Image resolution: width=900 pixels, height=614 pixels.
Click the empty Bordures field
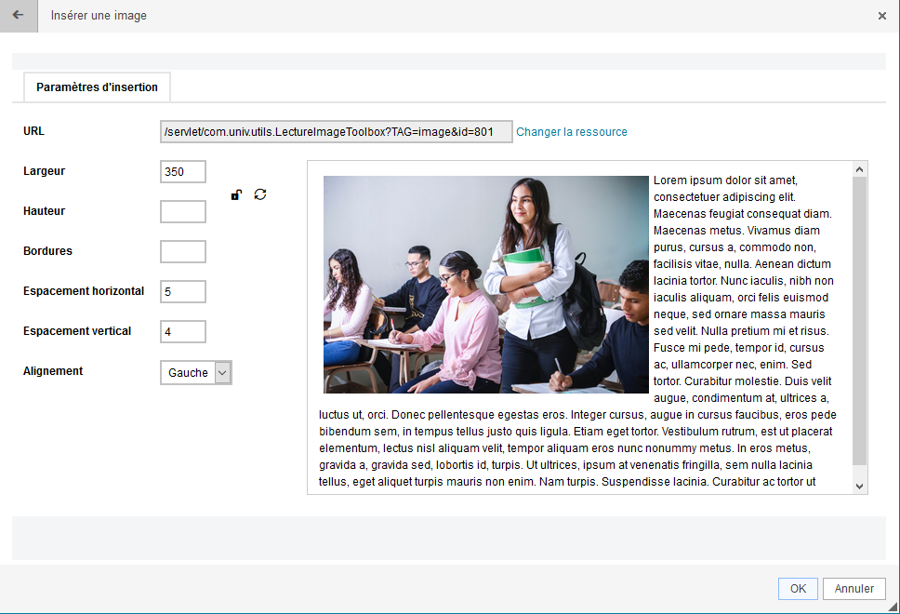tap(183, 251)
